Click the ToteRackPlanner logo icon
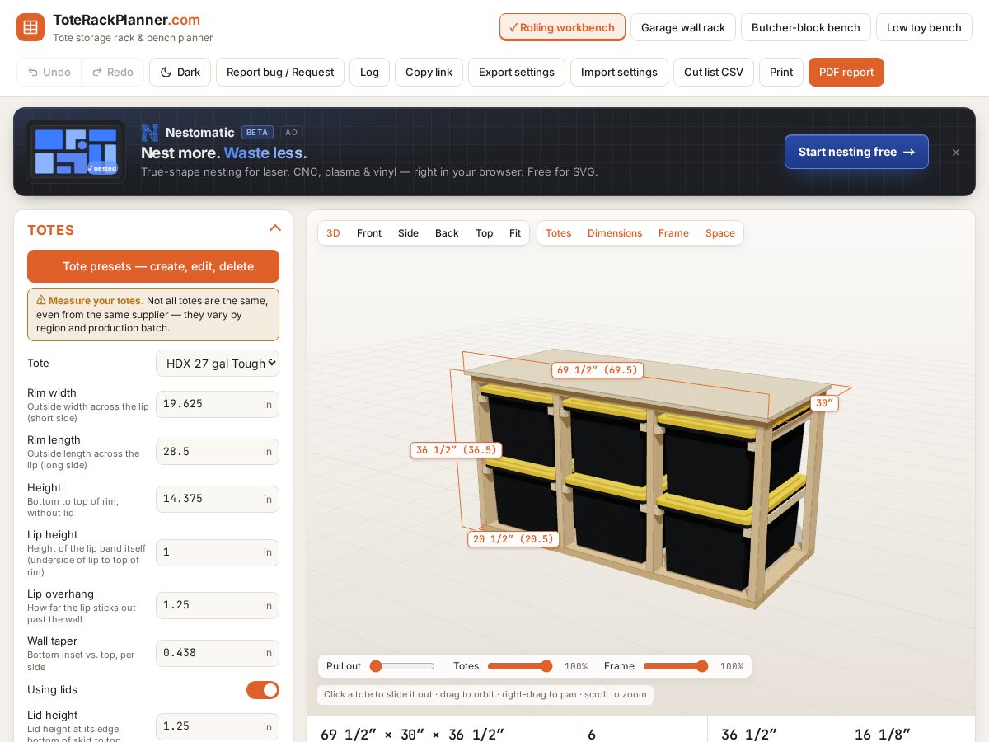The height and width of the screenshot is (742, 989). (x=30, y=27)
